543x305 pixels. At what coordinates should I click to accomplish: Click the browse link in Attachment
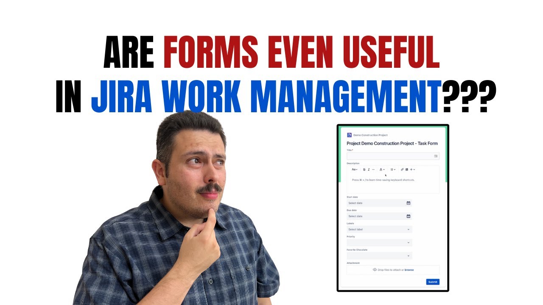click(409, 270)
